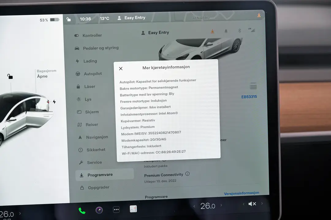Select Easy Entry profile in settings panel
Screen dimensions: 331x220
[155, 33]
